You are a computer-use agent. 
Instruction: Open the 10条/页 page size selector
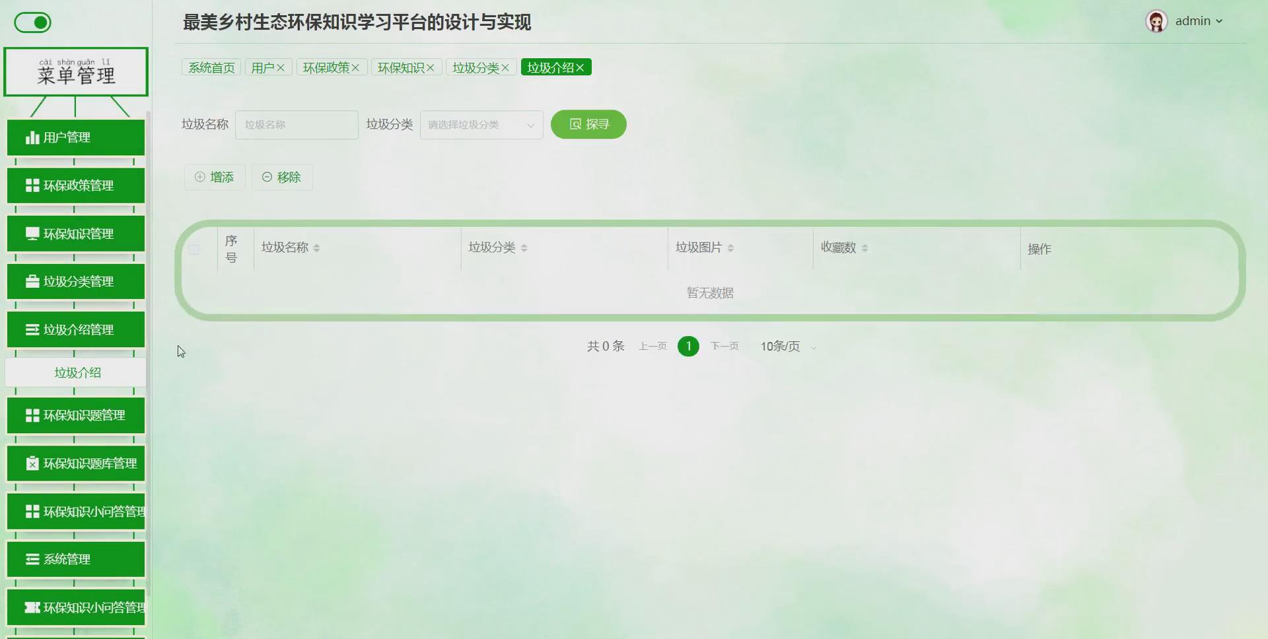(x=789, y=347)
